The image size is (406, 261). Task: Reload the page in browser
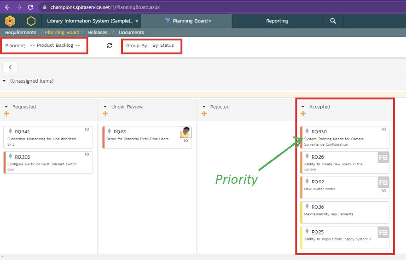click(x=30, y=7)
